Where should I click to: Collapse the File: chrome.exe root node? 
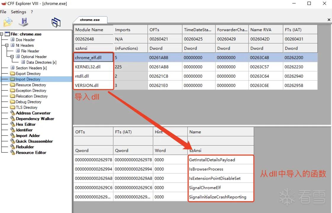click(x=1, y=34)
